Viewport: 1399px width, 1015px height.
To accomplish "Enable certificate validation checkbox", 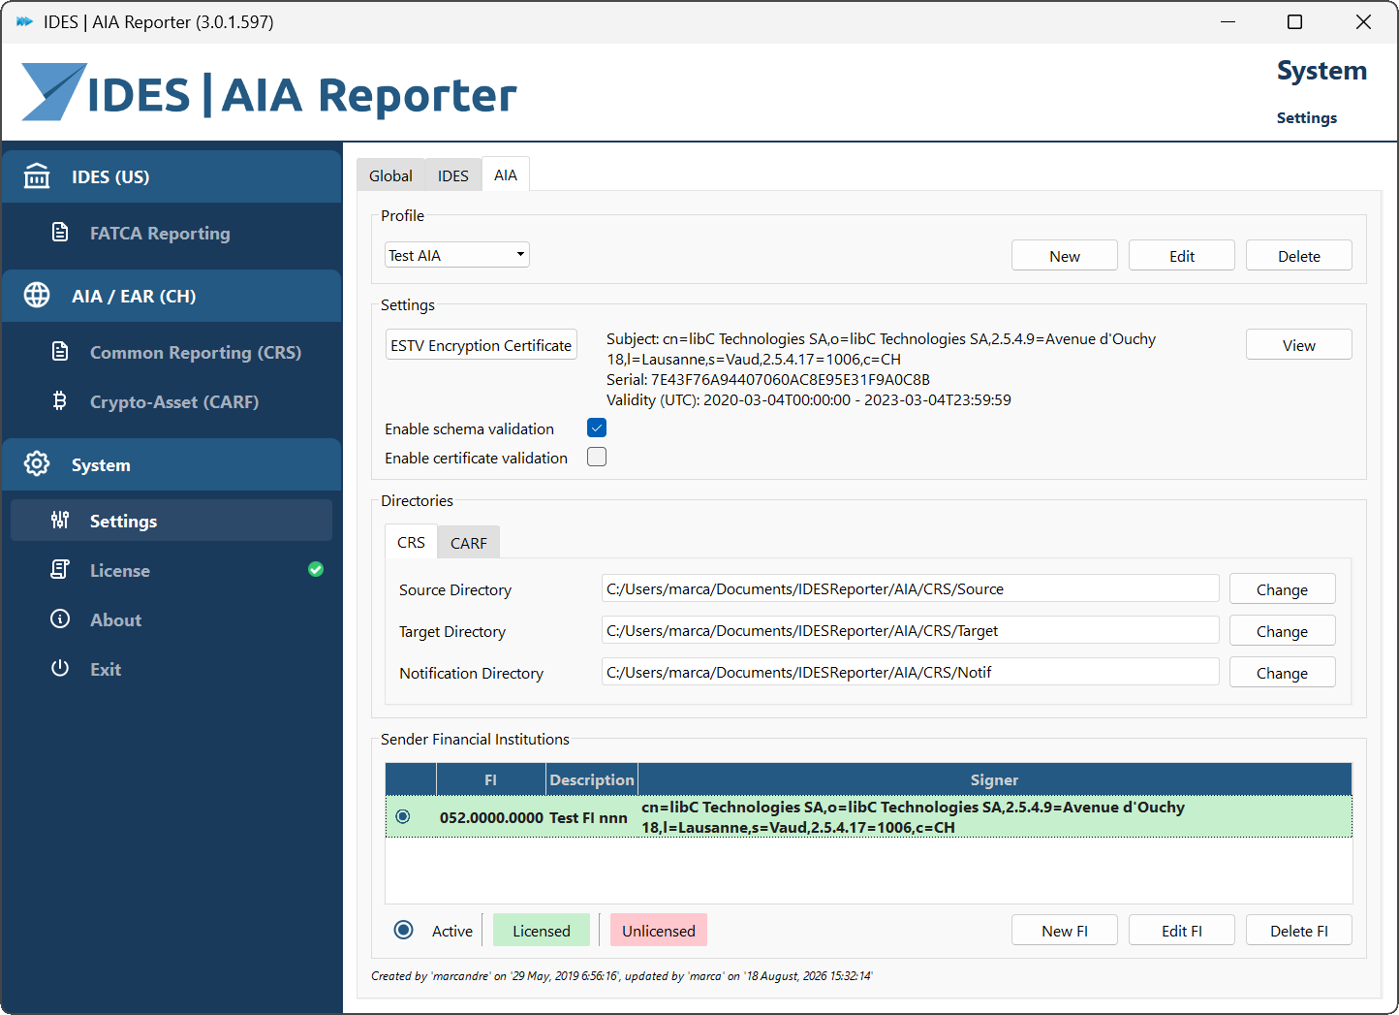I will [597, 458].
